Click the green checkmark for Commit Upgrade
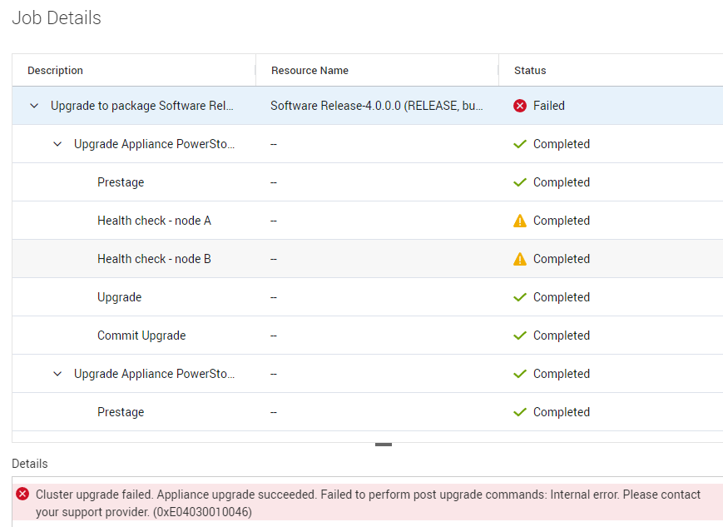The image size is (723, 527). (519, 335)
